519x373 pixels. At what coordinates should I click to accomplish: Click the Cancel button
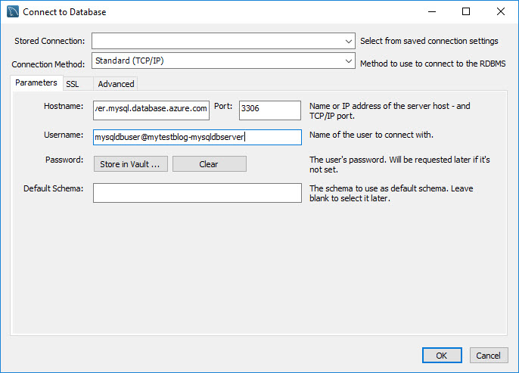[489, 356]
